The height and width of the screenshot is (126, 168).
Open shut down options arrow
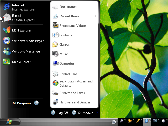(97, 113)
